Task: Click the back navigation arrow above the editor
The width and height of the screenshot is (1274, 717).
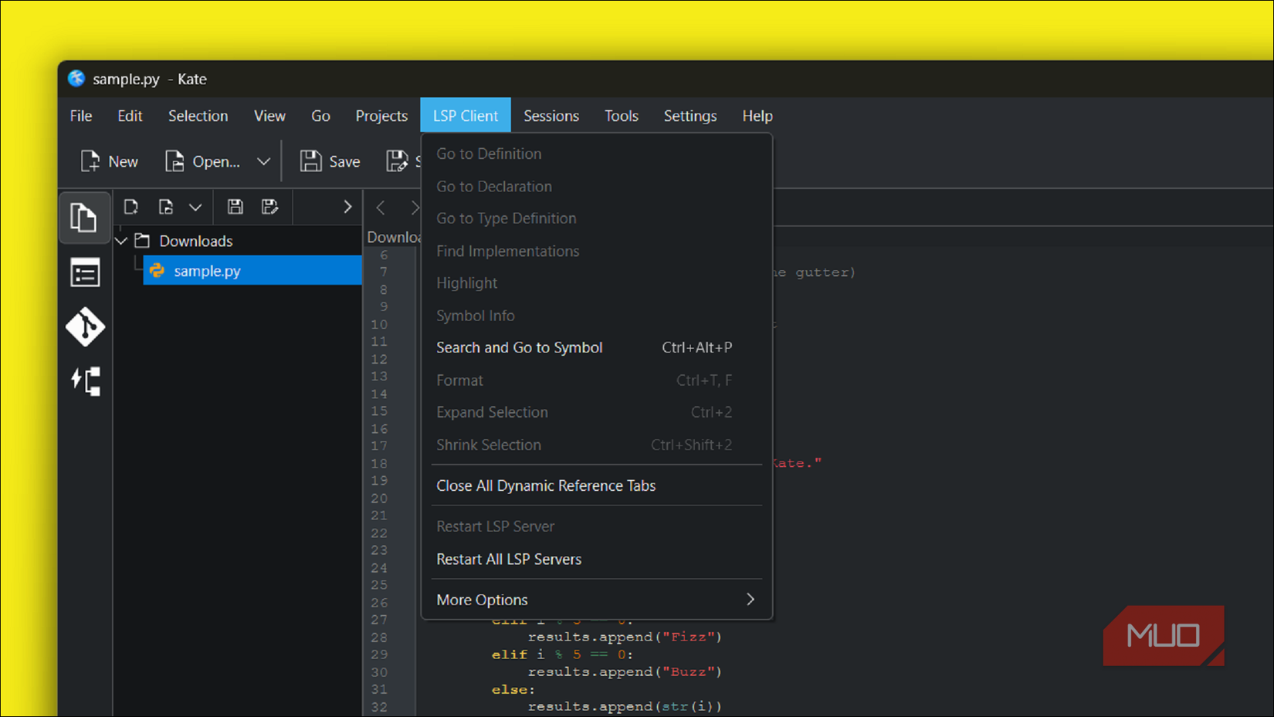Action: 380,207
